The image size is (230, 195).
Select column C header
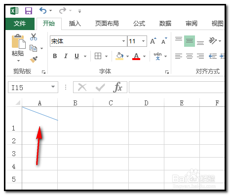(111, 103)
